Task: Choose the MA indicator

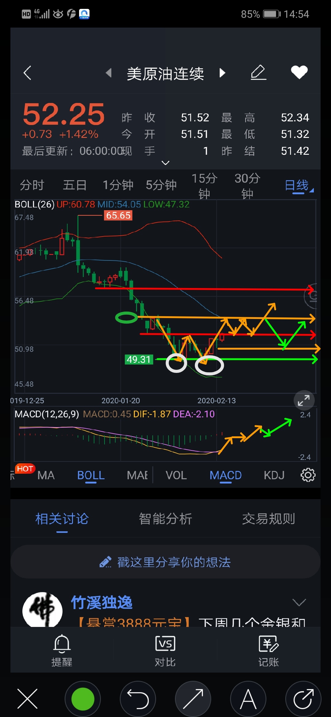Action: (46, 475)
